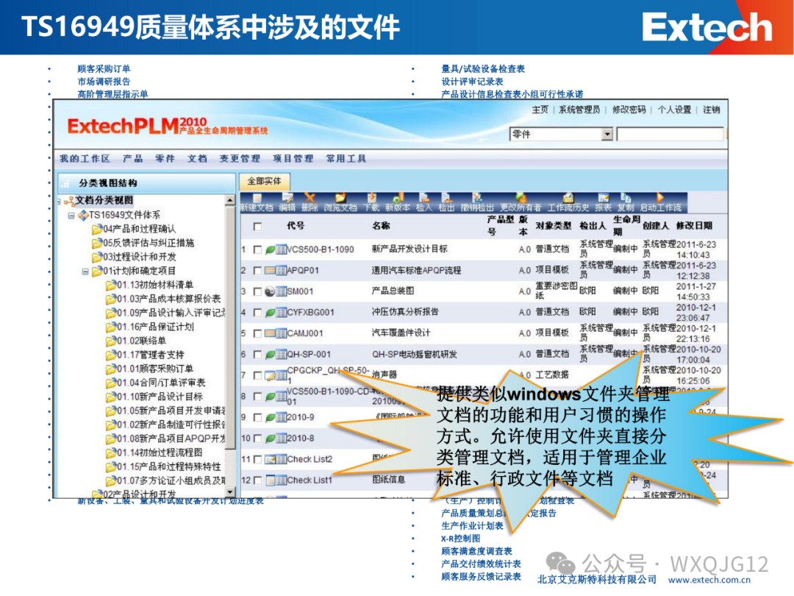Click the search text field beside 零件
The width and height of the screenshot is (794, 596).
670,135
